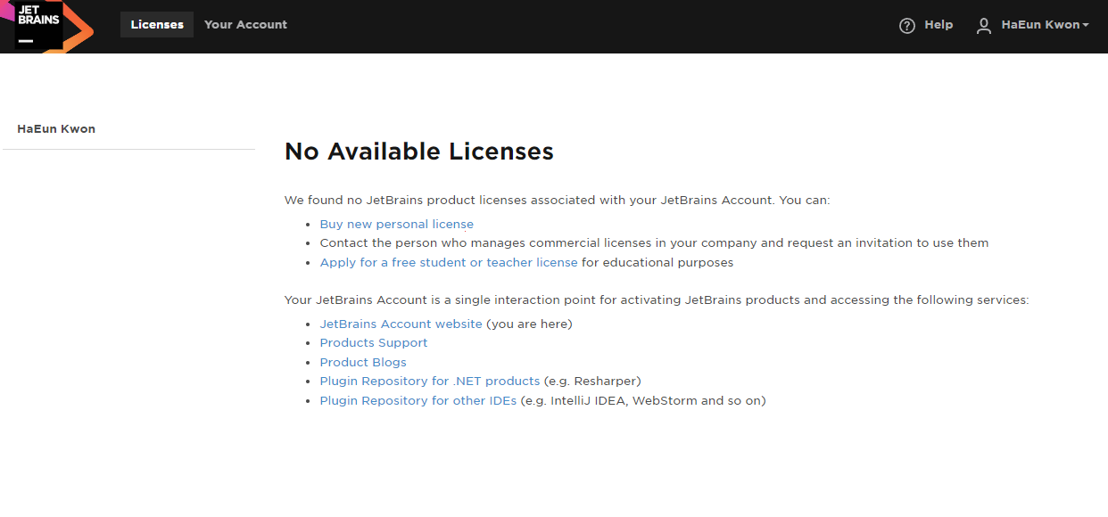Image resolution: width=1108 pixels, height=517 pixels.
Task: Follow the Buy new personal license link
Action: coord(397,225)
